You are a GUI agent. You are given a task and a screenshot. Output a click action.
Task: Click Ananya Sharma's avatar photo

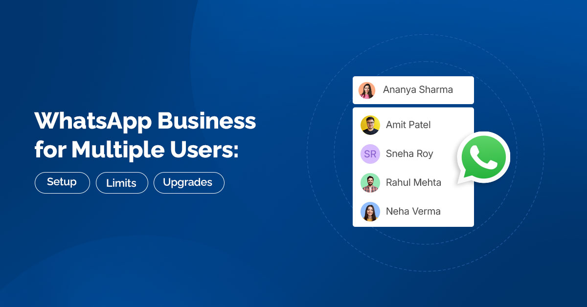click(367, 90)
